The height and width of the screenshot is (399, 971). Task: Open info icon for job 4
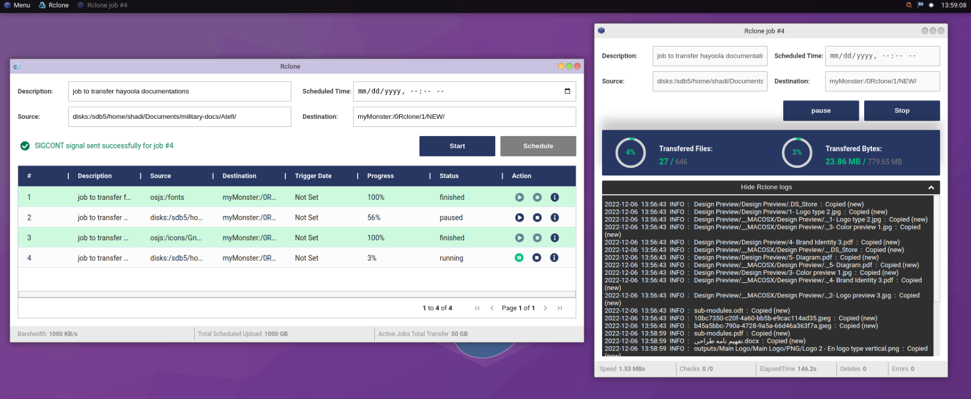[x=554, y=258]
